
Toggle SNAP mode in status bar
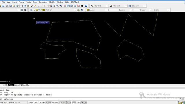coord(31,103)
